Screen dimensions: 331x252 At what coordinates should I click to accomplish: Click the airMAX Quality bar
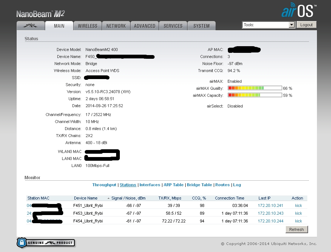(255, 88)
